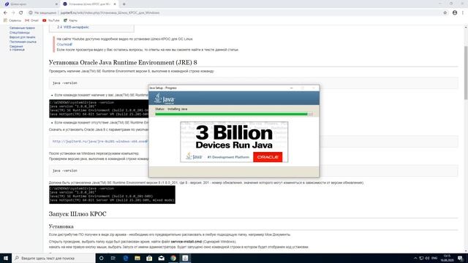
Task: Open the Карты bookmark
Action: (70, 20)
